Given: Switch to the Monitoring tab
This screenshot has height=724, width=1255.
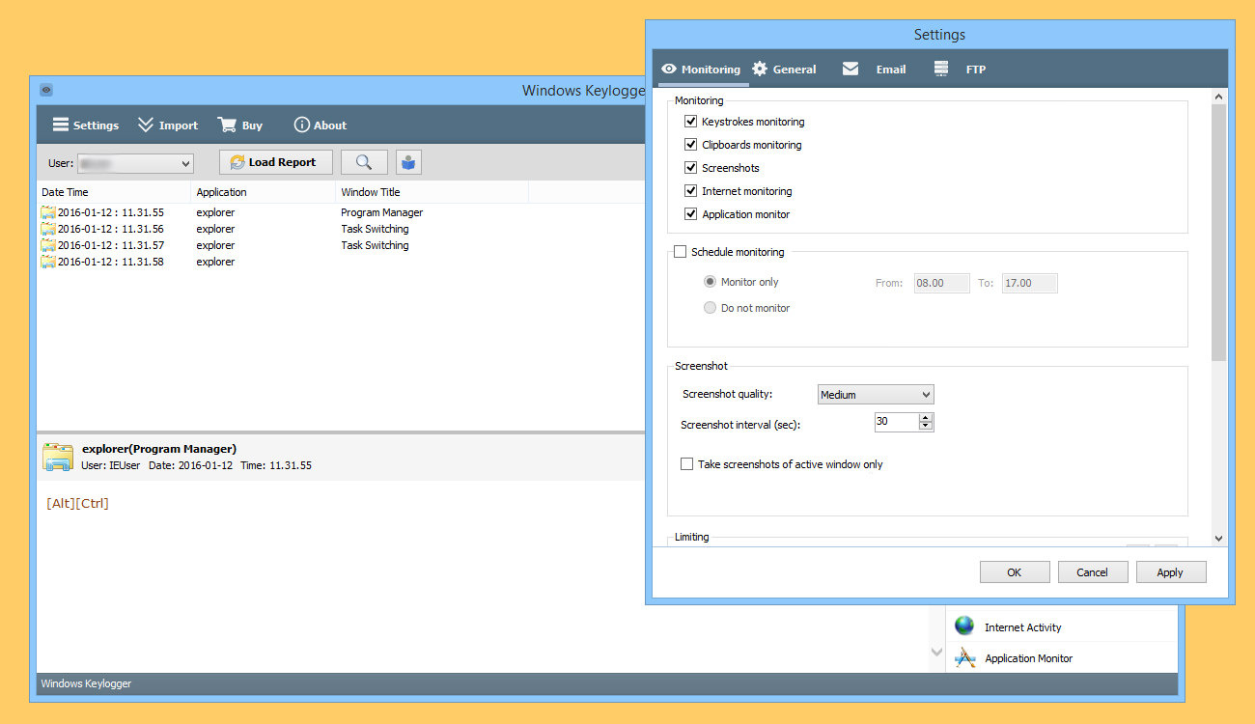Looking at the screenshot, I should pyautogui.click(x=701, y=70).
